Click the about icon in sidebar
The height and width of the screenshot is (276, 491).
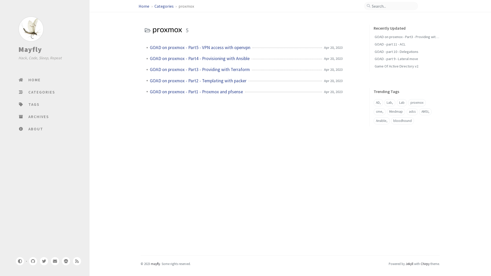pyautogui.click(x=20, y=129)
